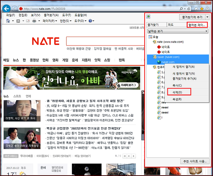This screenshot has height=176, width=213.
Task: Open the 이영학 news video thumbnail
Action: pyautogui.click(x=22, y=111)
